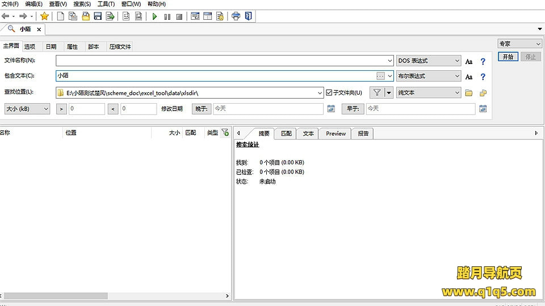Image resolution: width=545 pixels, height=306 pixels.
Task: Click the pause search toolbar icon
Action: coord(167,16)
